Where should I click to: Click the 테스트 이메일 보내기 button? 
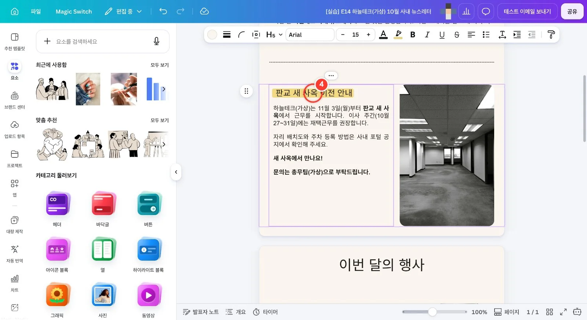click(527, 11)
